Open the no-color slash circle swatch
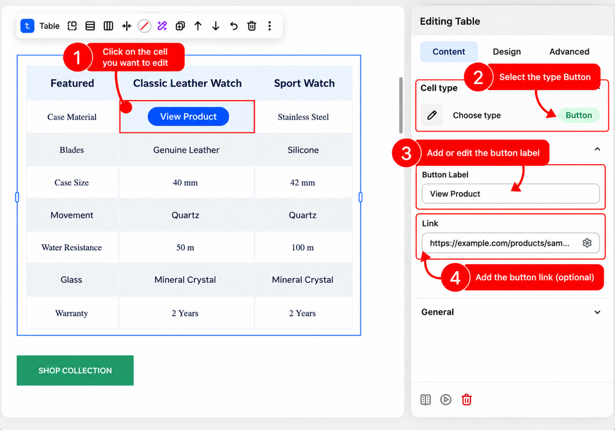 [144, 26]
